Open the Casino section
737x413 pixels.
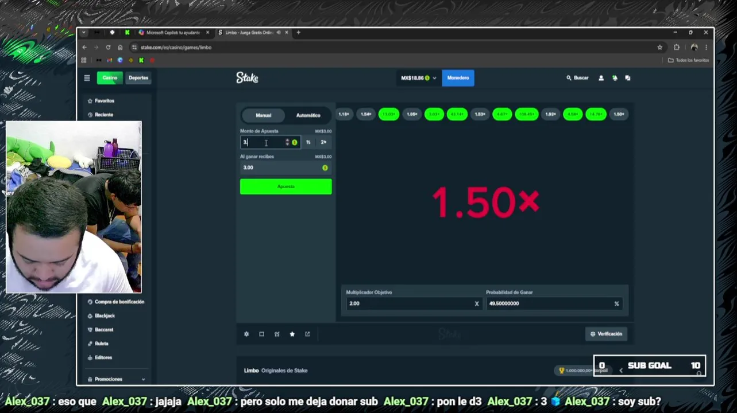click(x=110, y=78)
